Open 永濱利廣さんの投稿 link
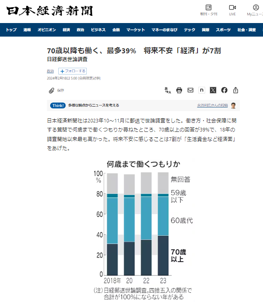263x304 pixels. [212, 105]
